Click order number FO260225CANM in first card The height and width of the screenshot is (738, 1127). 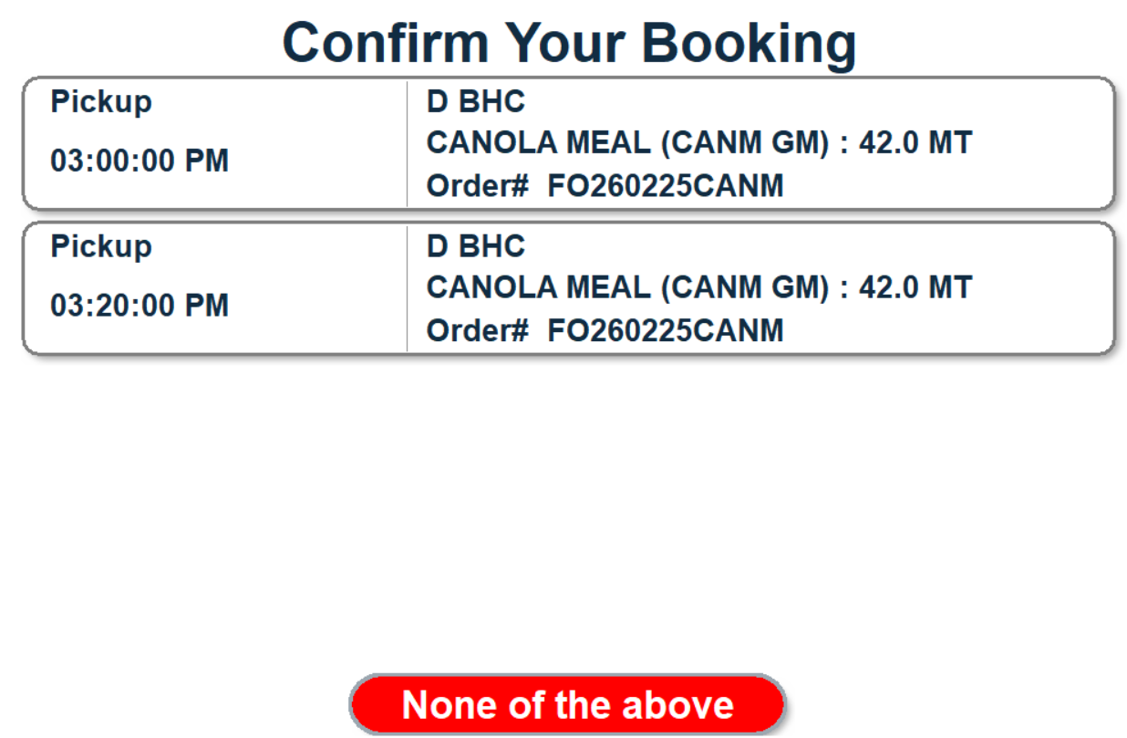[665, 186]
